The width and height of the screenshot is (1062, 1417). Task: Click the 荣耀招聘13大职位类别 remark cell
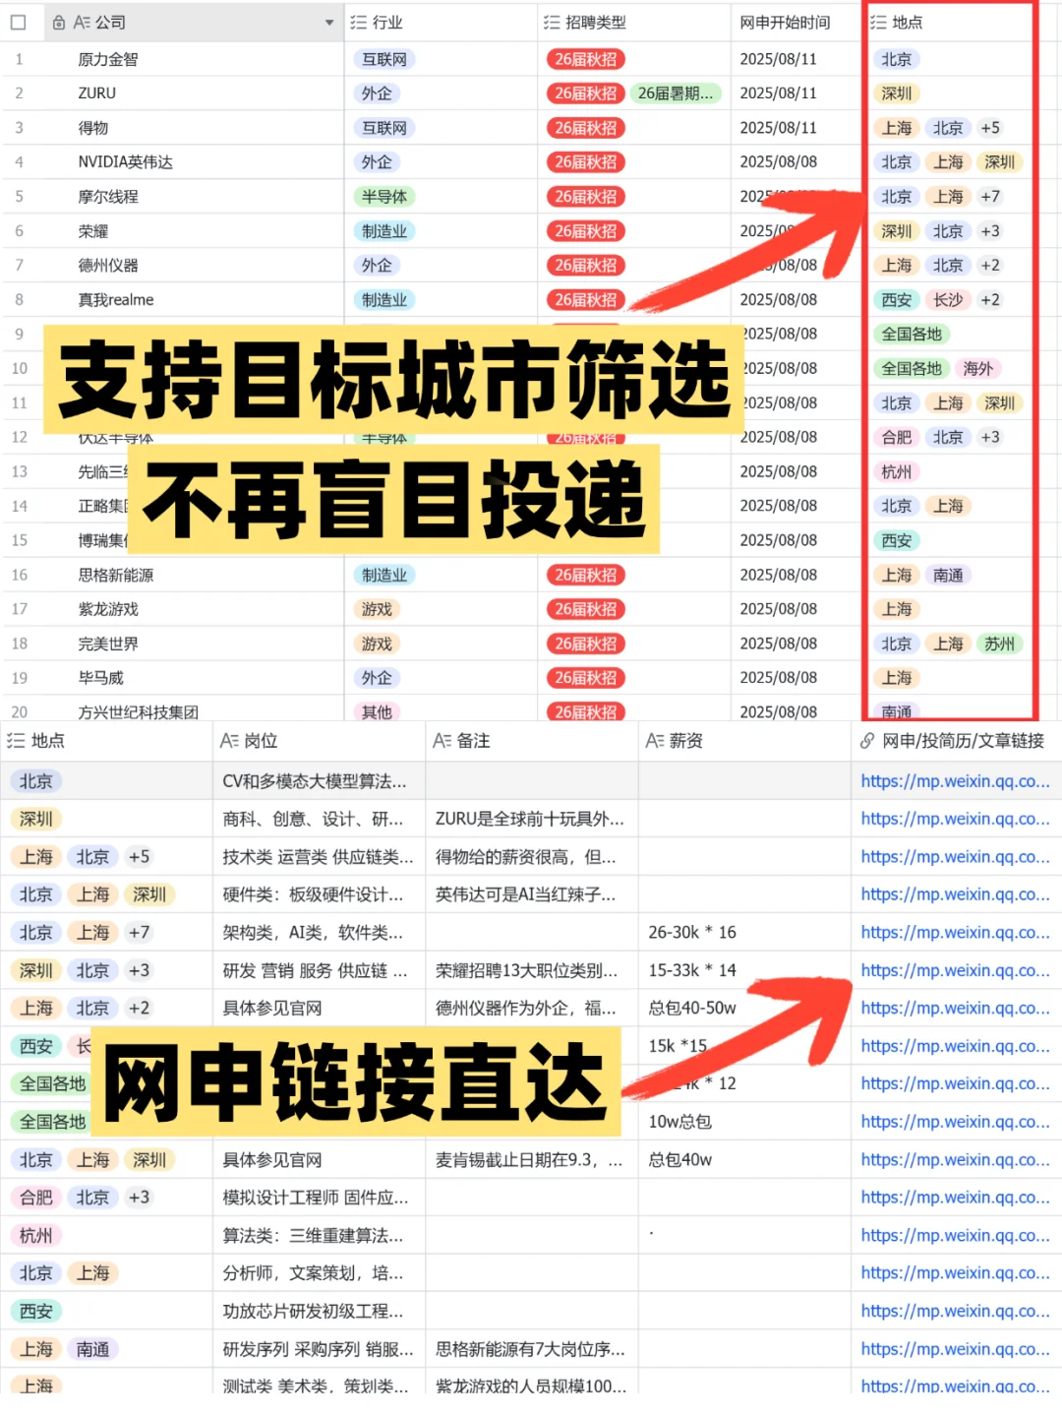click(526, 970)
